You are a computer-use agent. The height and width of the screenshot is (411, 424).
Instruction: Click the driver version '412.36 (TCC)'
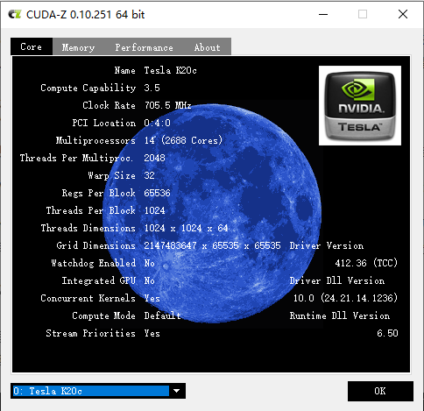pyautogui.click(x=366, y=263)
